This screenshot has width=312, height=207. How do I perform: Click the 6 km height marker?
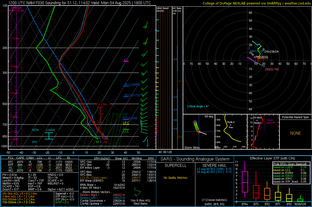coord(15,93)
